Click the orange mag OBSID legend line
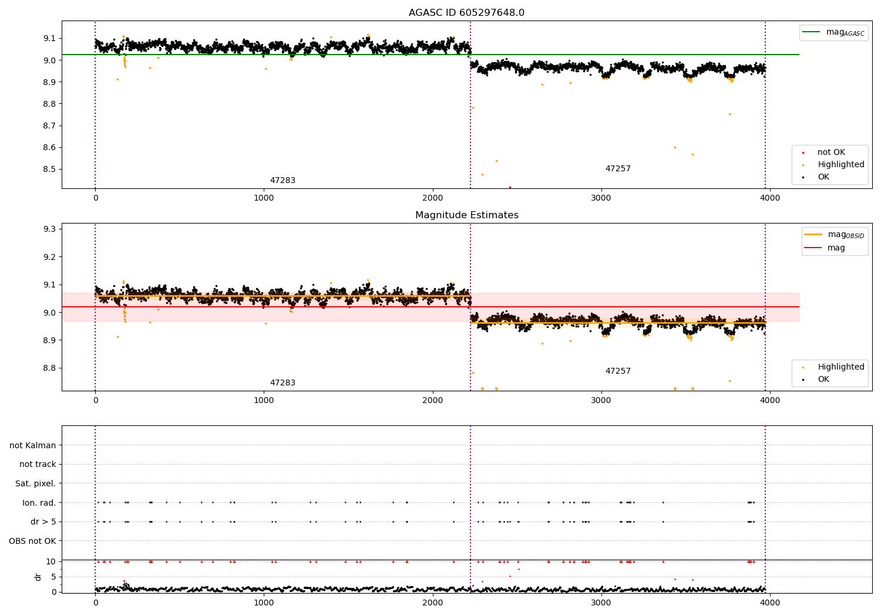This screenshot has height=616, width=881. [813, 235]
